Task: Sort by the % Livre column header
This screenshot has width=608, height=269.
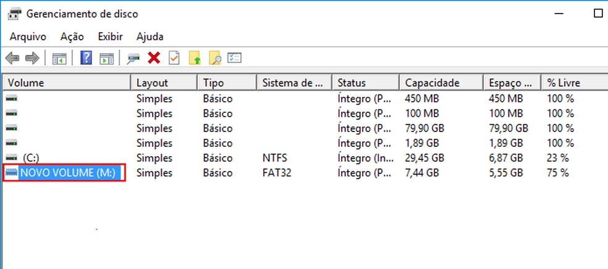Action: 564,83
